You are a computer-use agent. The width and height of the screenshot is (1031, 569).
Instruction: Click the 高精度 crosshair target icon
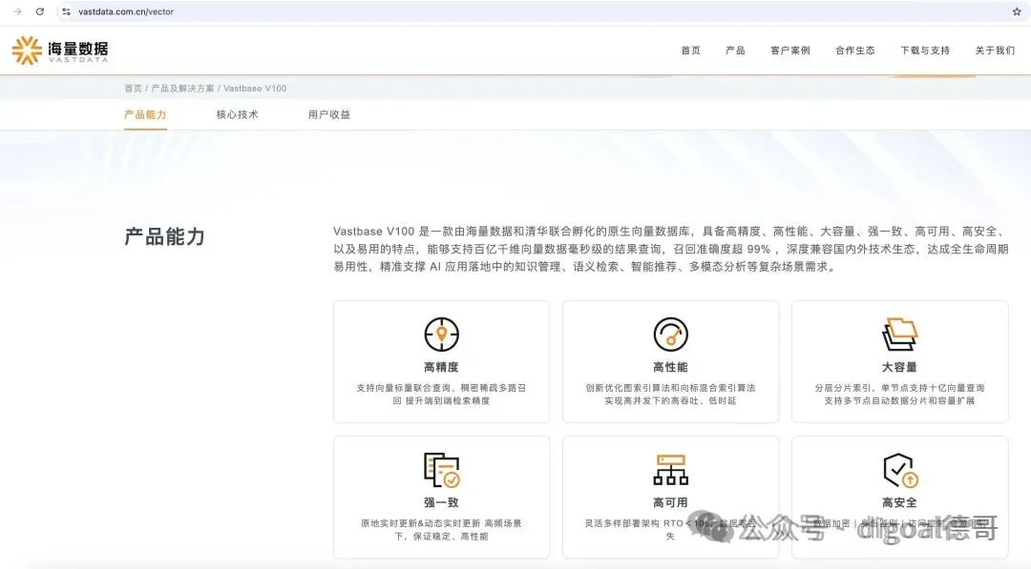(x=441, y=334)
